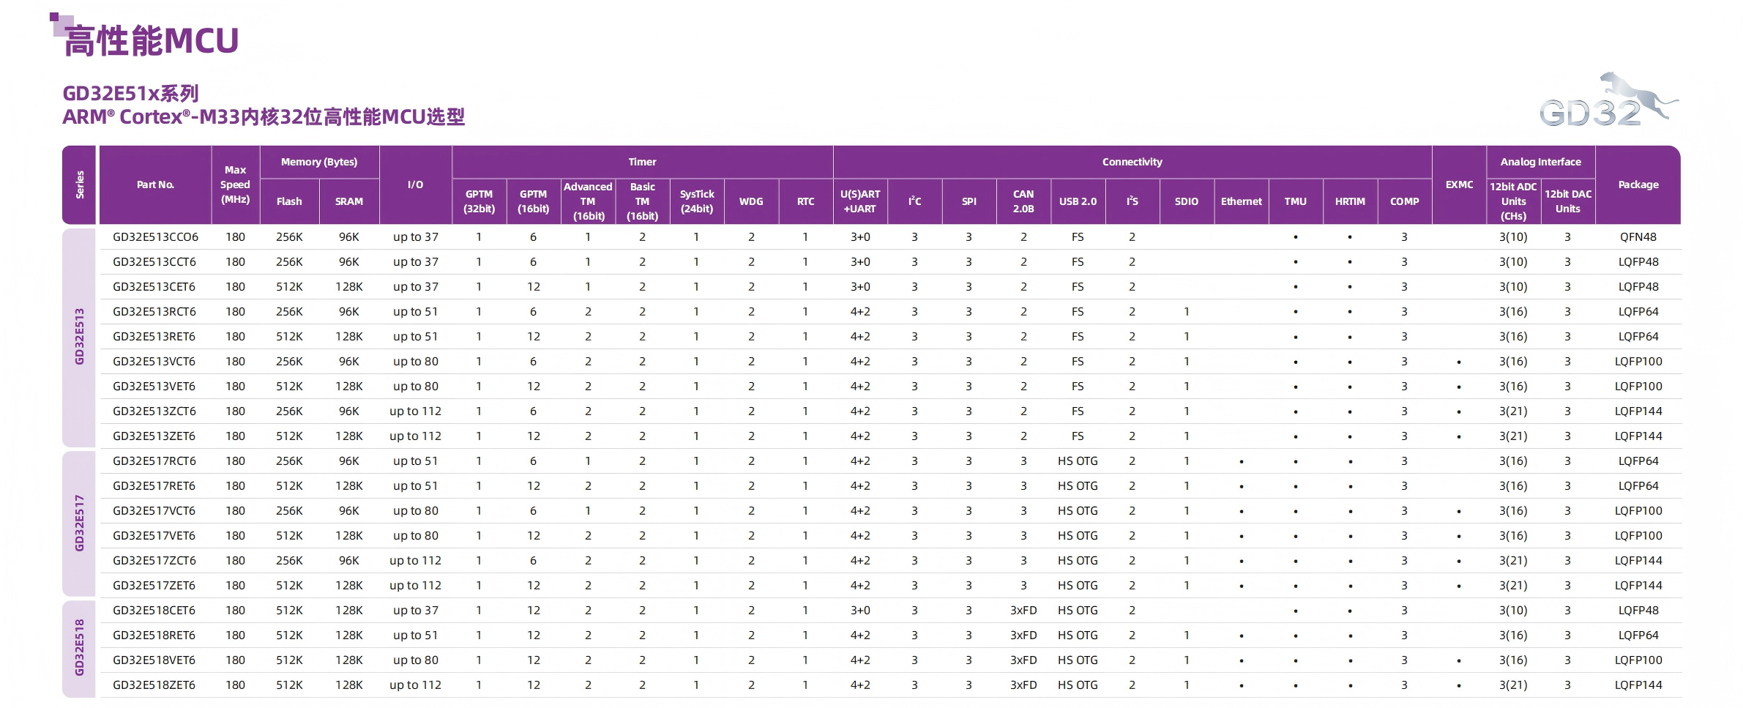Click the GD32 leopard logo
Screen dimensions: 1743x708
1608,102
